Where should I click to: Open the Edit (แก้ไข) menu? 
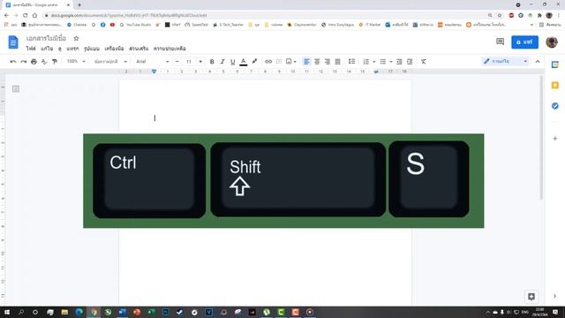(x=47, y=49)
